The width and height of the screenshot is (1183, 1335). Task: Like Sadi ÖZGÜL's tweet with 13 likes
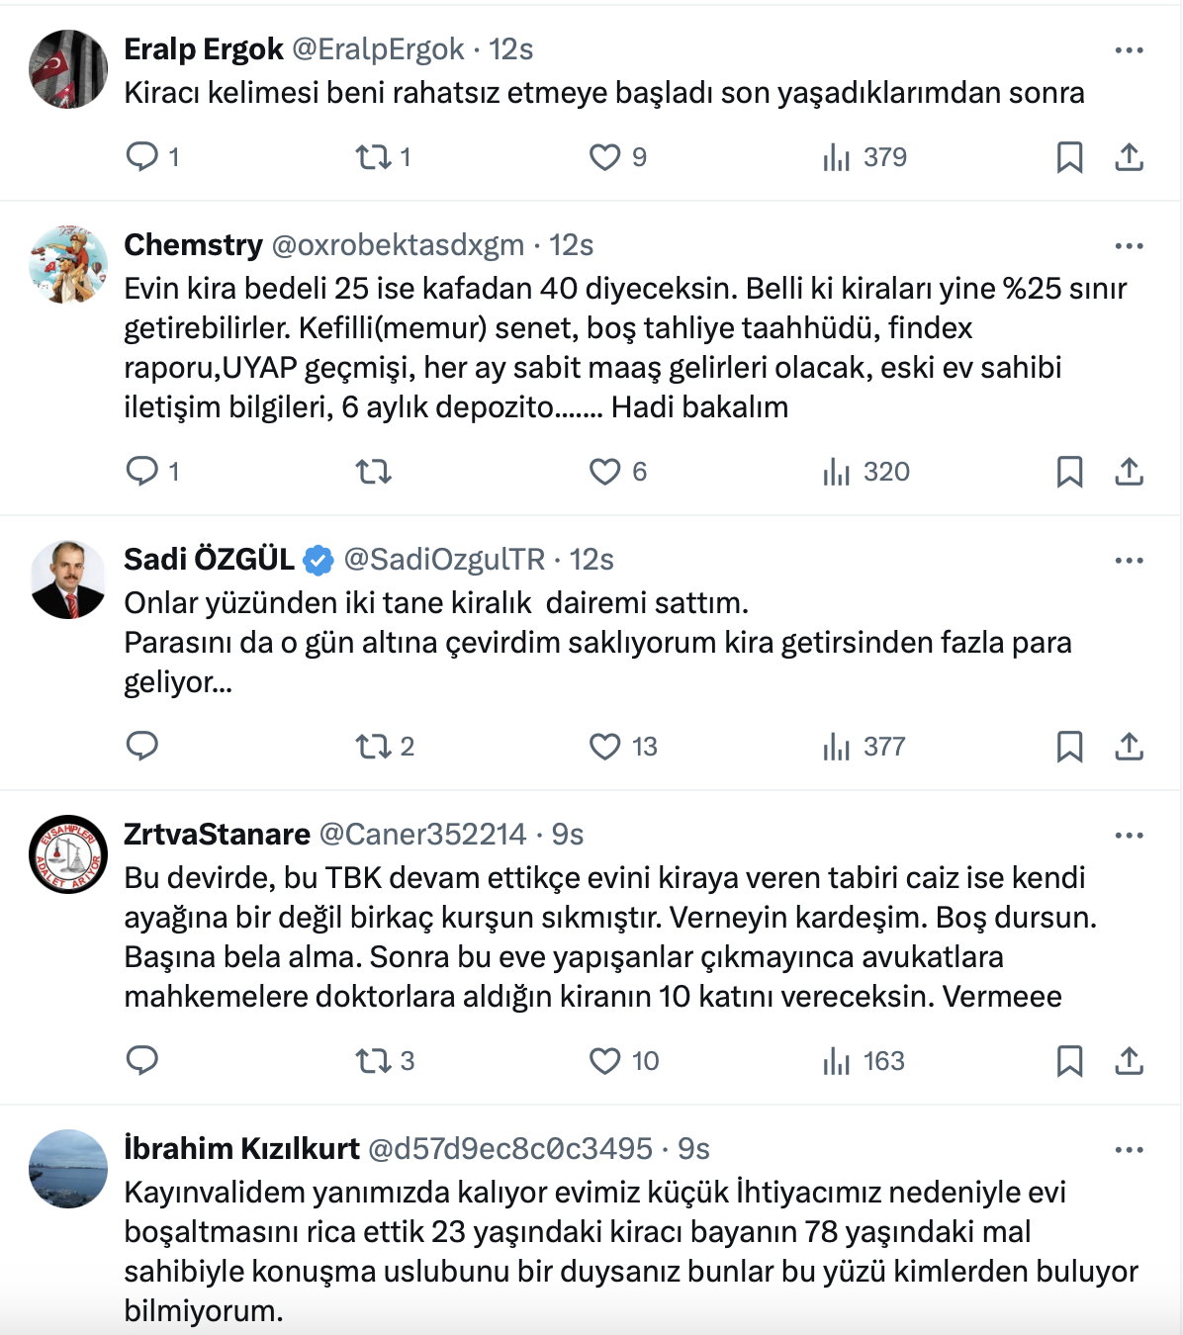coord(604,747)
